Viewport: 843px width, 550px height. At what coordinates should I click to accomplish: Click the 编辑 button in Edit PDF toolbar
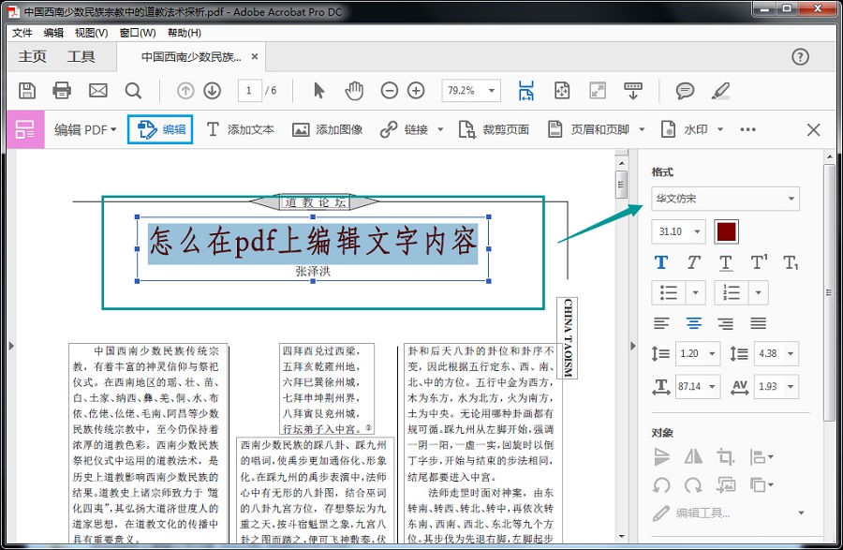(x=160, y=129)
